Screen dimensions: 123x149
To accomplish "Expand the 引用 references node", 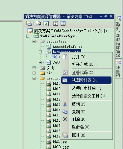I will (x=34, y=68).
